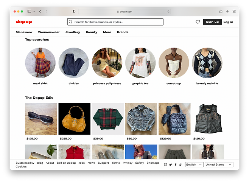Click the search magnifier icon
Image resolution: width=249 pixels, height=183 pixels.
pos(71,22)
